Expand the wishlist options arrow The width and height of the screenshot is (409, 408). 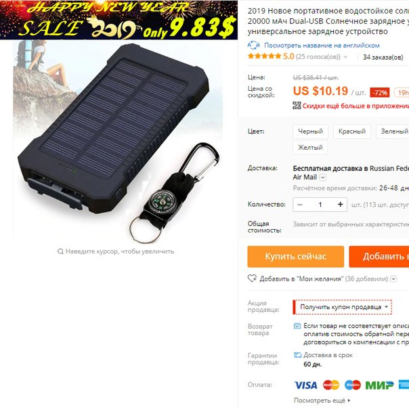click(393, 279)
